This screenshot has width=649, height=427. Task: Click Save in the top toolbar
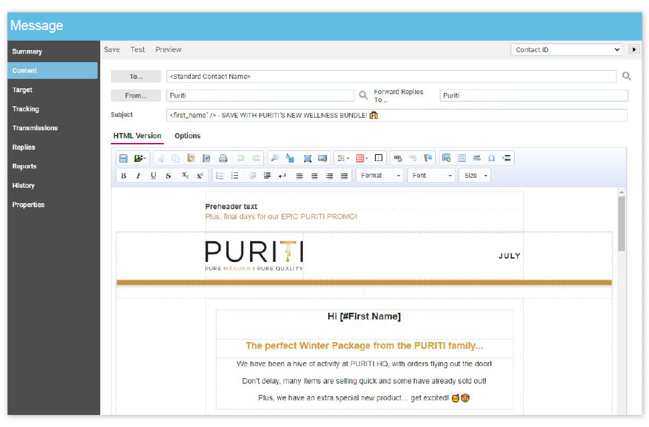pyautogui.click(x=112, y=49)
